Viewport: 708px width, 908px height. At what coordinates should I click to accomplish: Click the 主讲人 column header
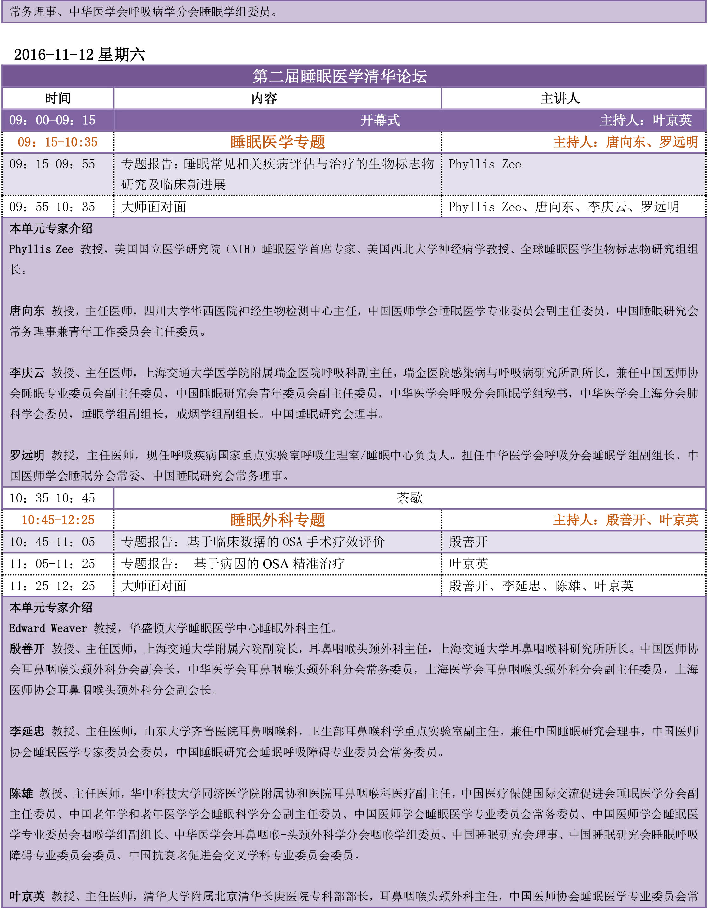560,99
